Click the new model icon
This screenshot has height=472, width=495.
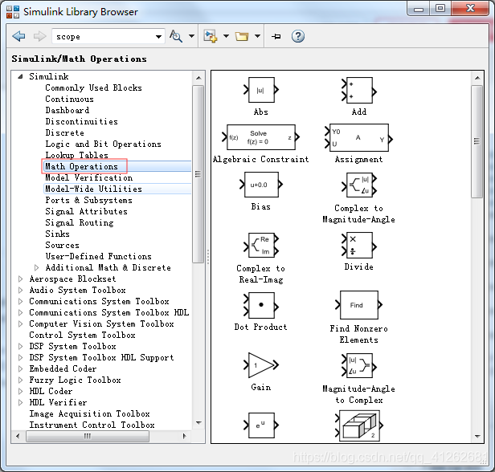pos(211,36)
